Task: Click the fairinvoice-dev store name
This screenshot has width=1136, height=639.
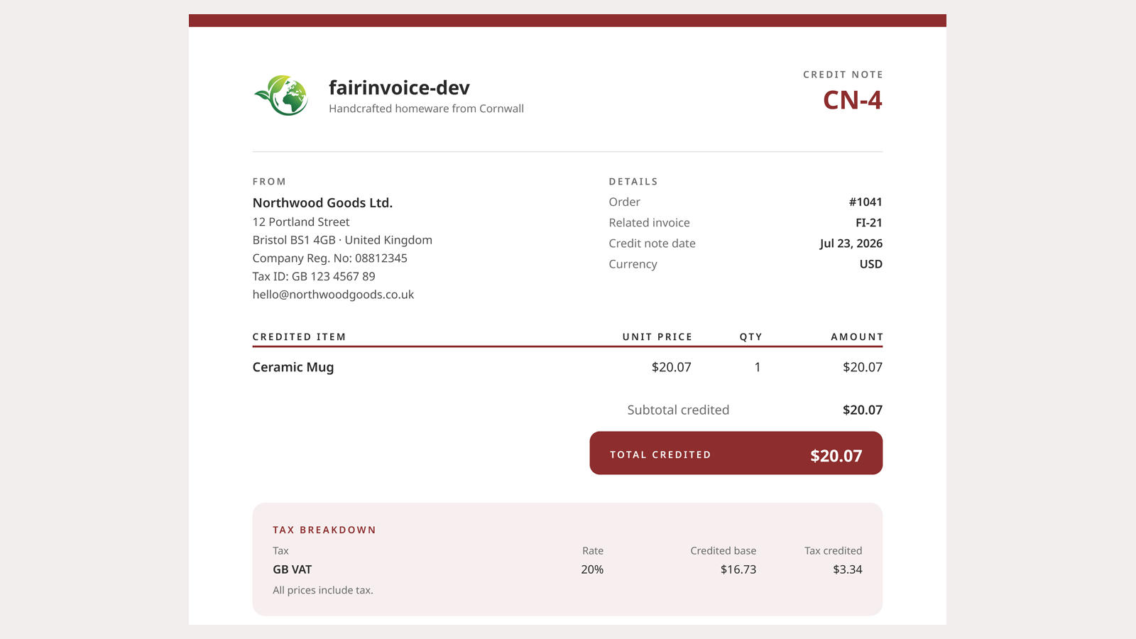Action: [399, 87]
